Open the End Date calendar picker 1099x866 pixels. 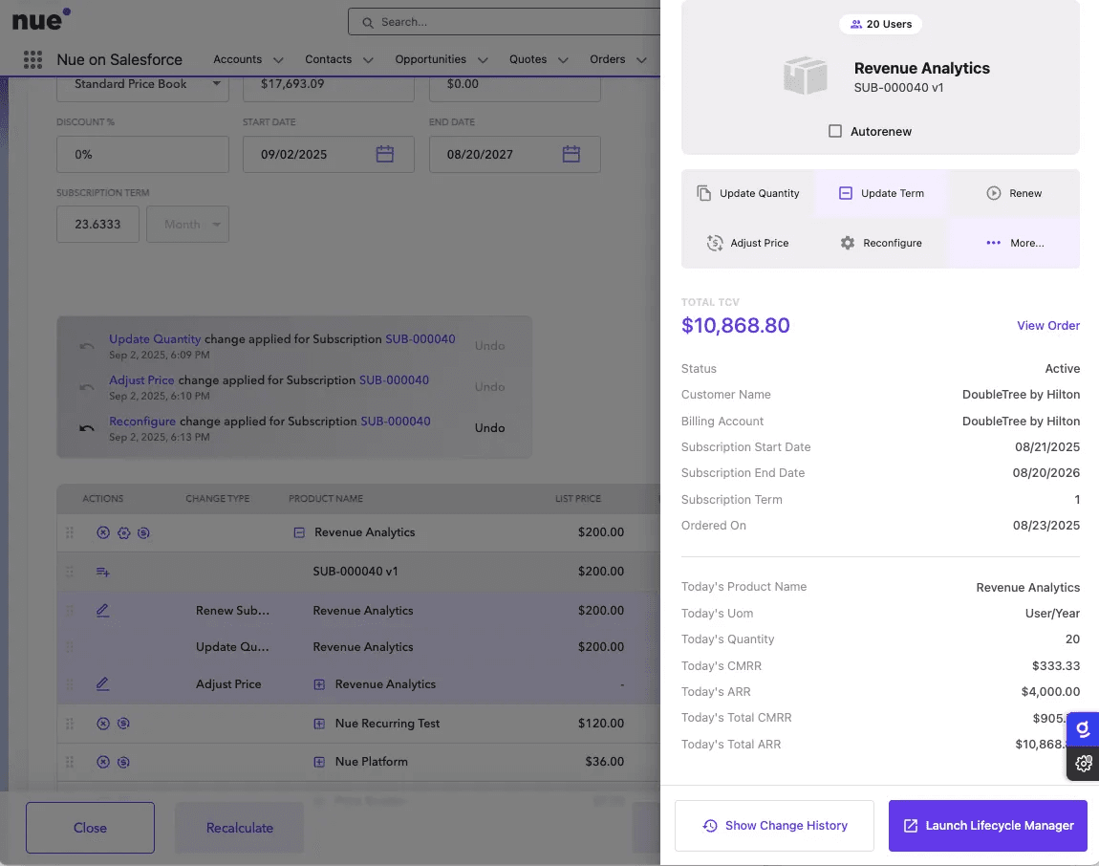pyautogui.click(x=571, y=154)
